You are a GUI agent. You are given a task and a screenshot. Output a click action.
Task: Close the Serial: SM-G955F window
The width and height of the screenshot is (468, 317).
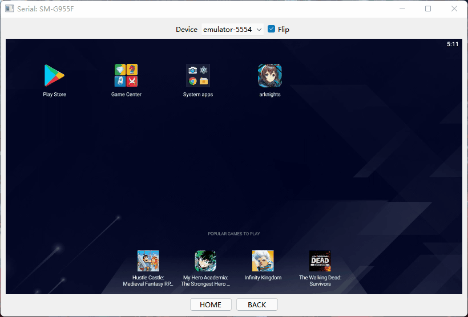[454, 9]
